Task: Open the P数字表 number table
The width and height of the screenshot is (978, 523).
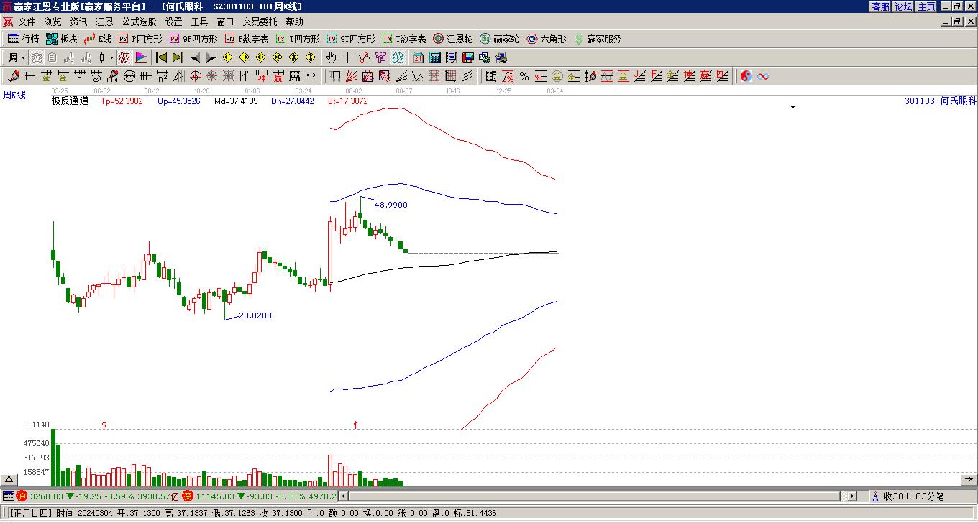Action: click(247, 39)
